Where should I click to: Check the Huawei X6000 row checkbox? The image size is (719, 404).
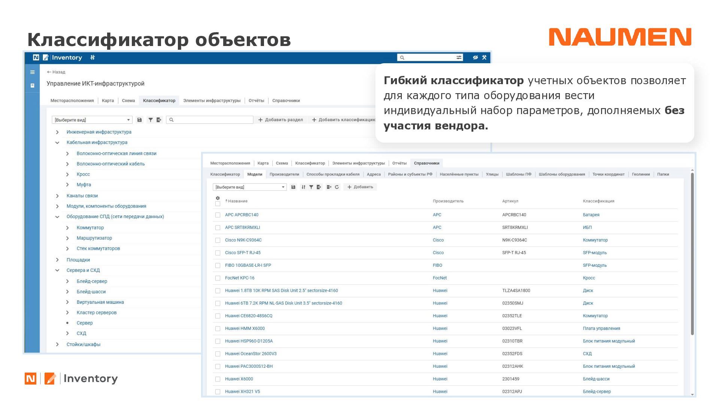coord(218,379)
